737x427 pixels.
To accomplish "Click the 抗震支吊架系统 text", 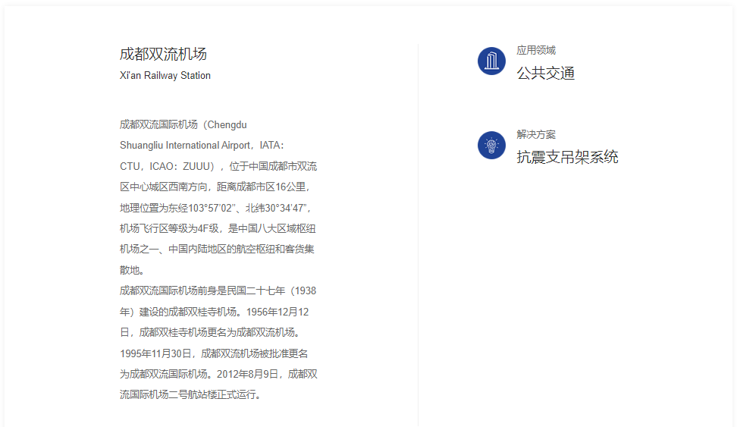I will (x=567, y=157).
